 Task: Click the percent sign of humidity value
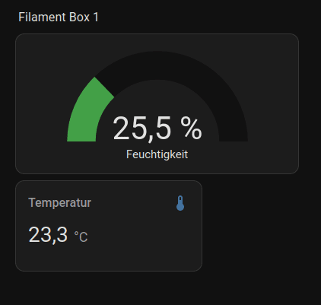click(191, 129)
